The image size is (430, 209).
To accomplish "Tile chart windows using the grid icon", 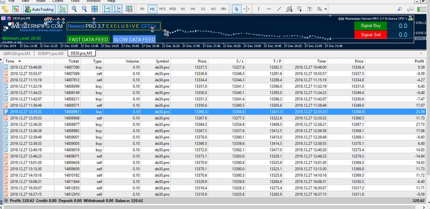I will (x=95, y=9).
